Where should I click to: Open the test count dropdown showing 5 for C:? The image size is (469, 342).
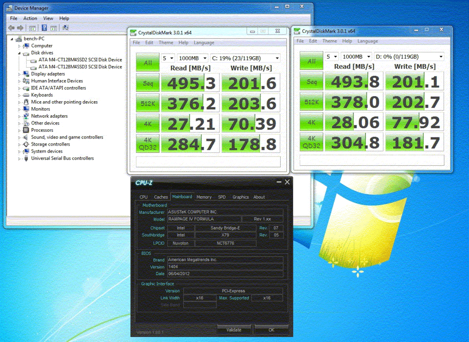pos(168,58)
